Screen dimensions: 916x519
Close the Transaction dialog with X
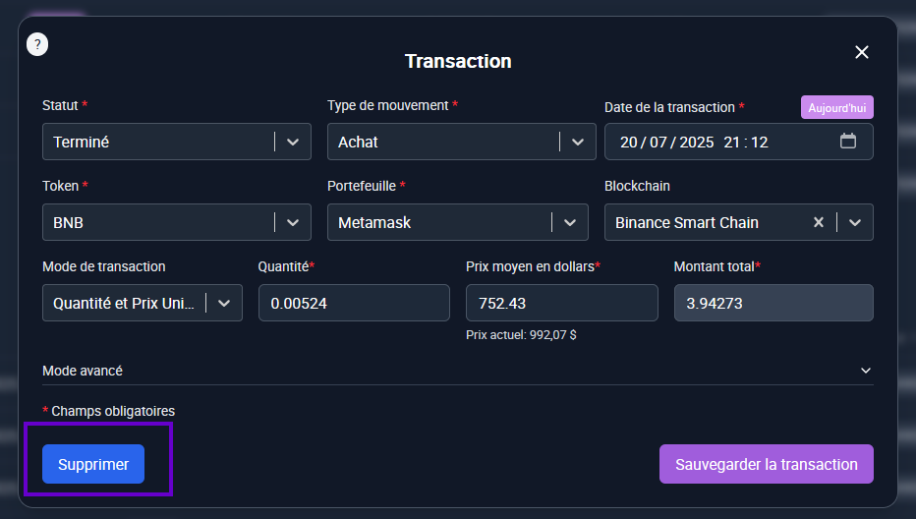click(862, 52)
